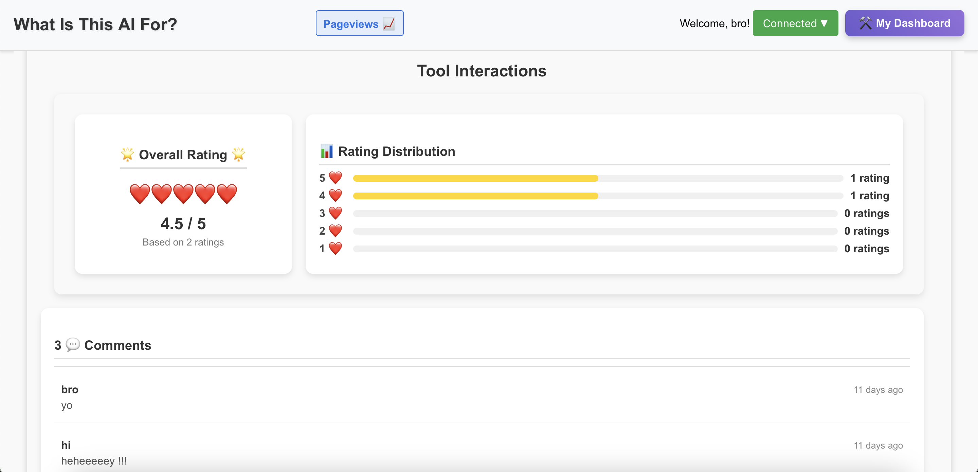Expand the Connected dropdown
This screenshot has width=978, height=472.
click(795, 23)
